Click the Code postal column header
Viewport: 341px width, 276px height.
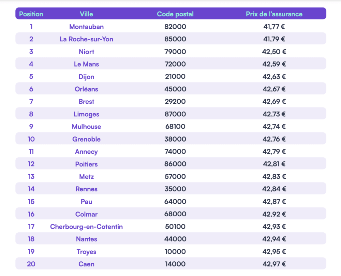coord(175,14)
